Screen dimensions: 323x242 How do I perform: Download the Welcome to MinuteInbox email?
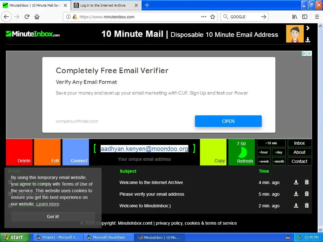pos(296,205)
